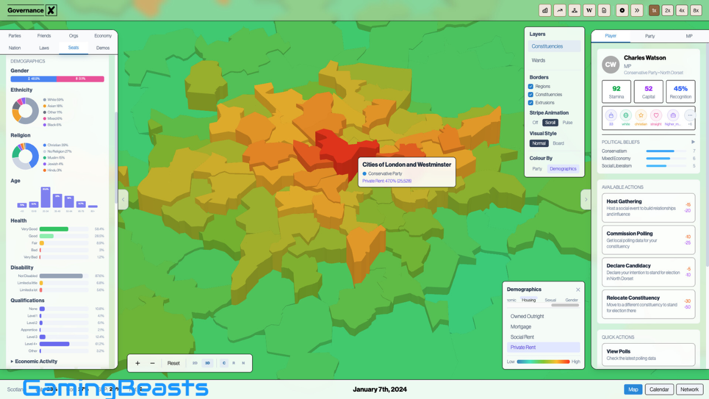Screen dimensions: 709x399
Task: Click the trend line graph icon
Action: [x=560, y=10]
